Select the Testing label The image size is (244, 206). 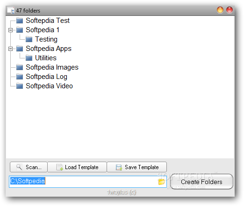[46, 39]
